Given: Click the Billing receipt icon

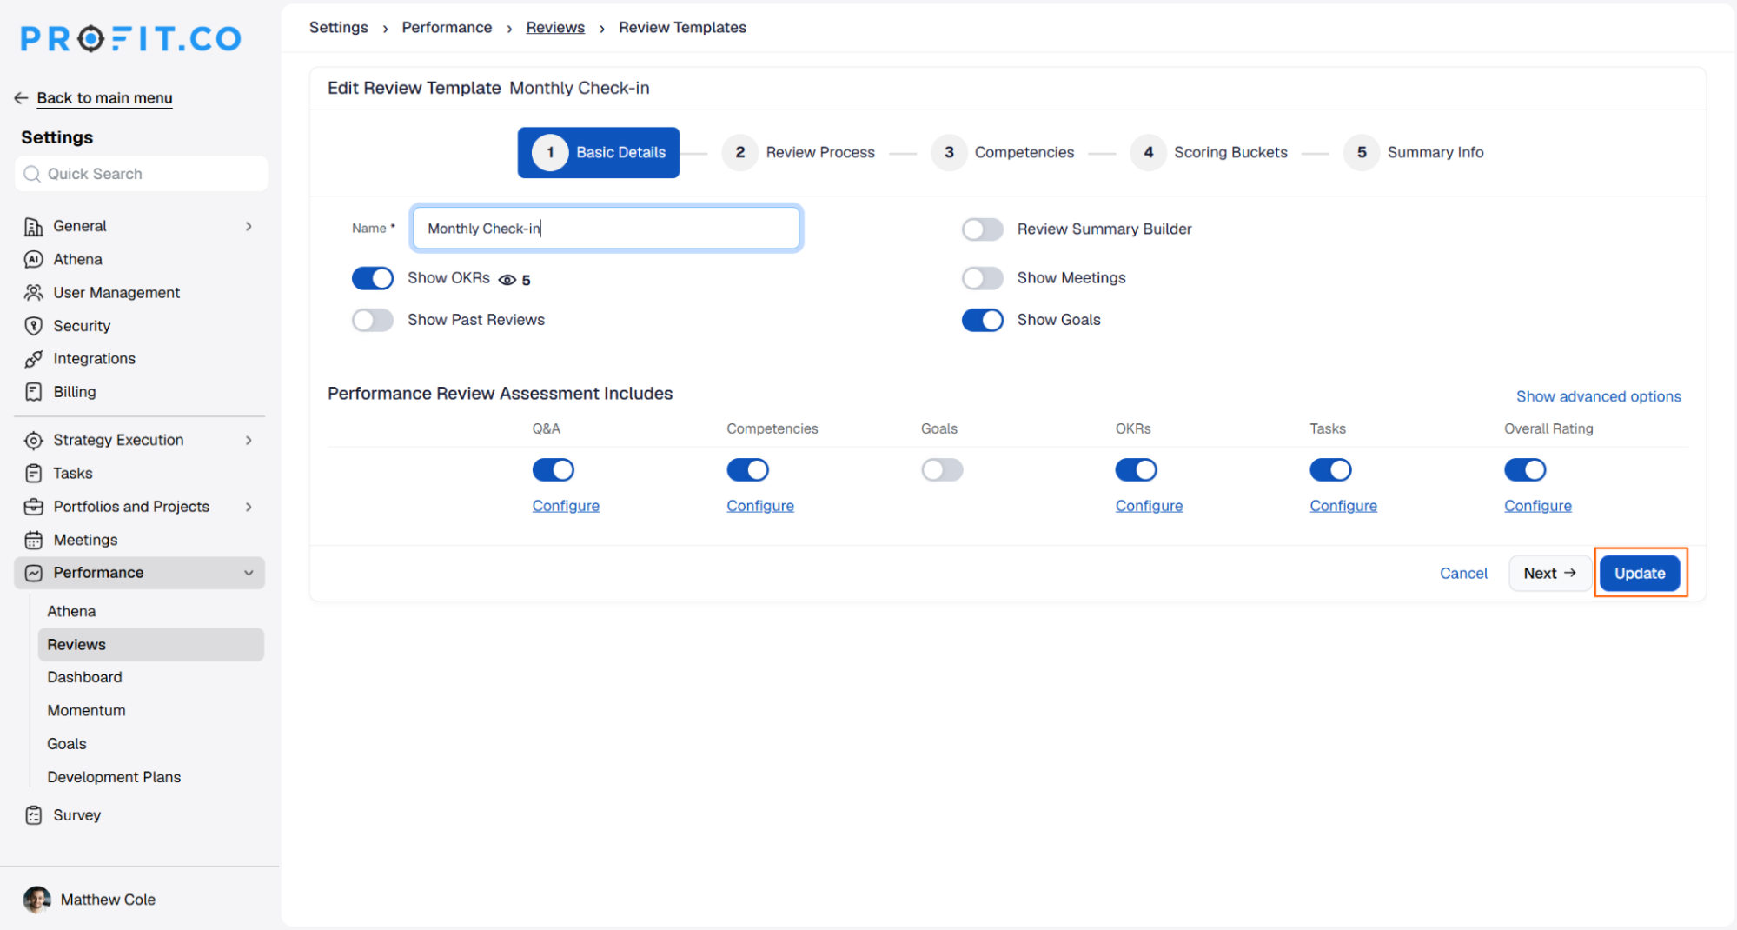Looking at the screenshot, I should [x=33, y=392].
